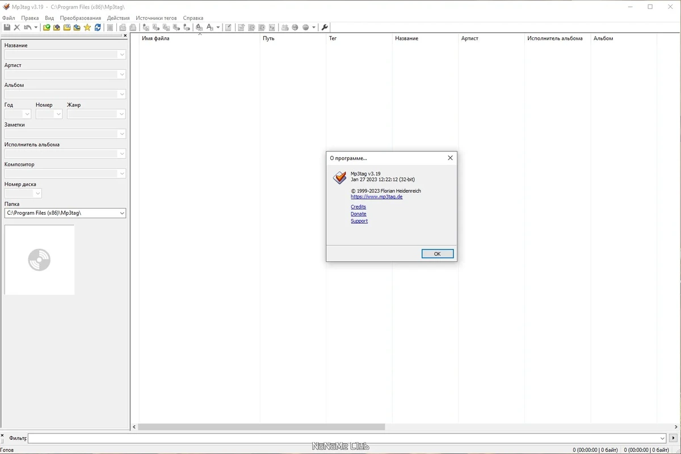Viewport: 681px width, 454px height.
Task: Expand the Название combo box
Action: tap(121, 54)
